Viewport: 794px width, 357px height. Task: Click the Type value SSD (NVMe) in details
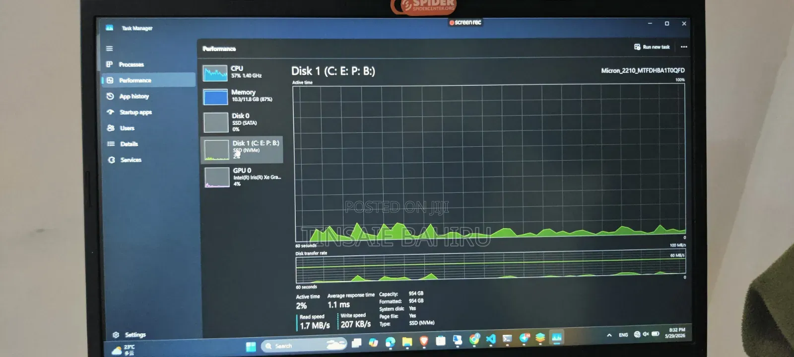[x=422, y=323]
